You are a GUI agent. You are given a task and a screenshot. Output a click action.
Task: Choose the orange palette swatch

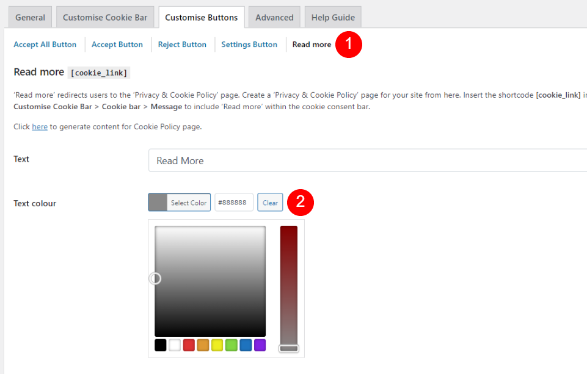[x=203, y=345]
